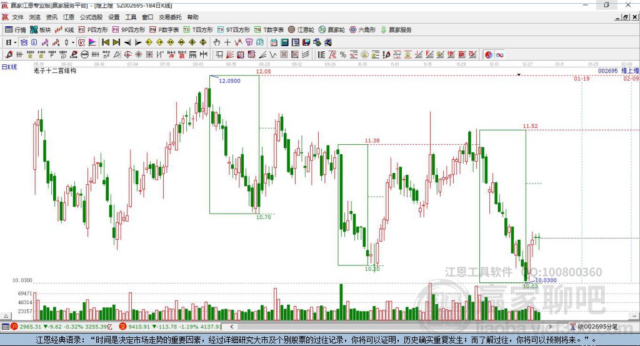Click the blue infinity loop icon
This screenshot has width=640, height=346.
(x=499, y=55)
